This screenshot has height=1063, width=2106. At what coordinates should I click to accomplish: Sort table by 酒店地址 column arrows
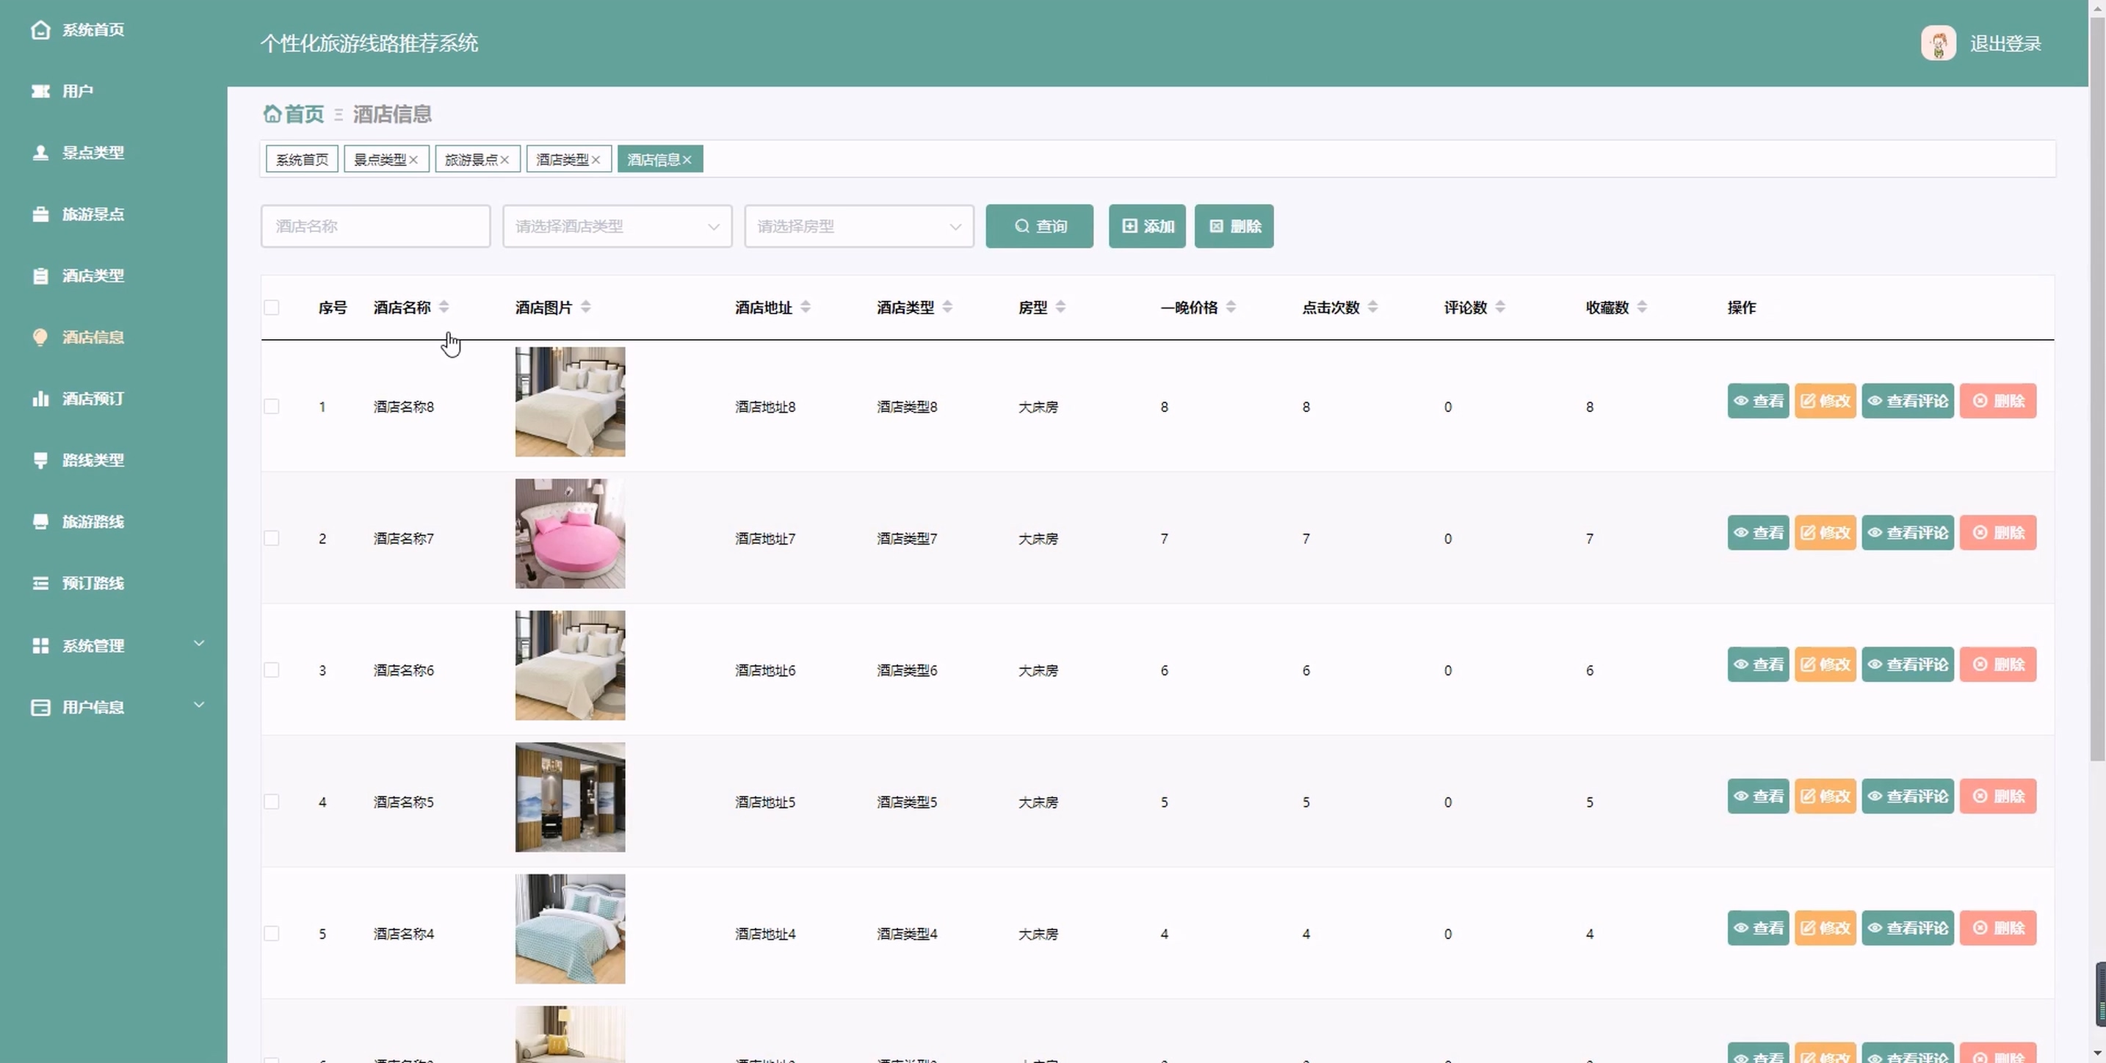[806, 307]
